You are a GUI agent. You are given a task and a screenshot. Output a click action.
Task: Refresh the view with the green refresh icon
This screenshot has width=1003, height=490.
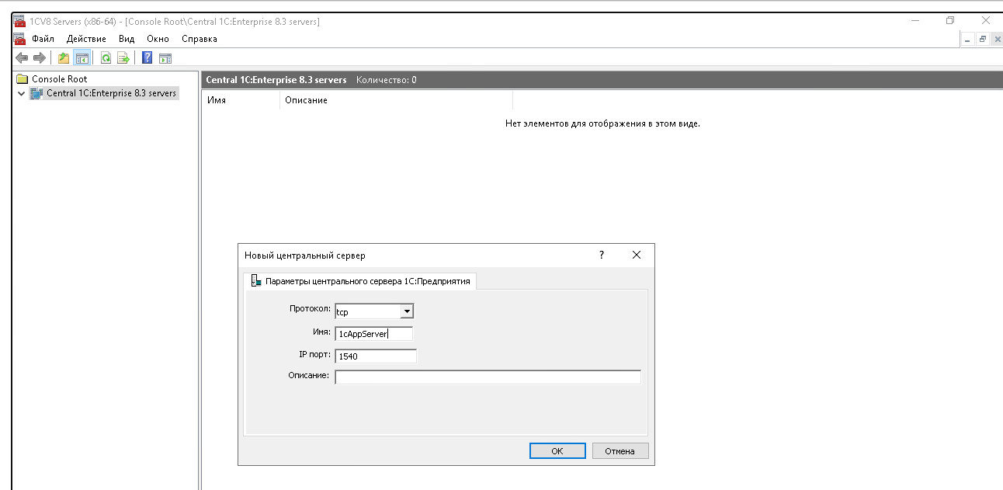pyautogui.click(x=106, y=58)
